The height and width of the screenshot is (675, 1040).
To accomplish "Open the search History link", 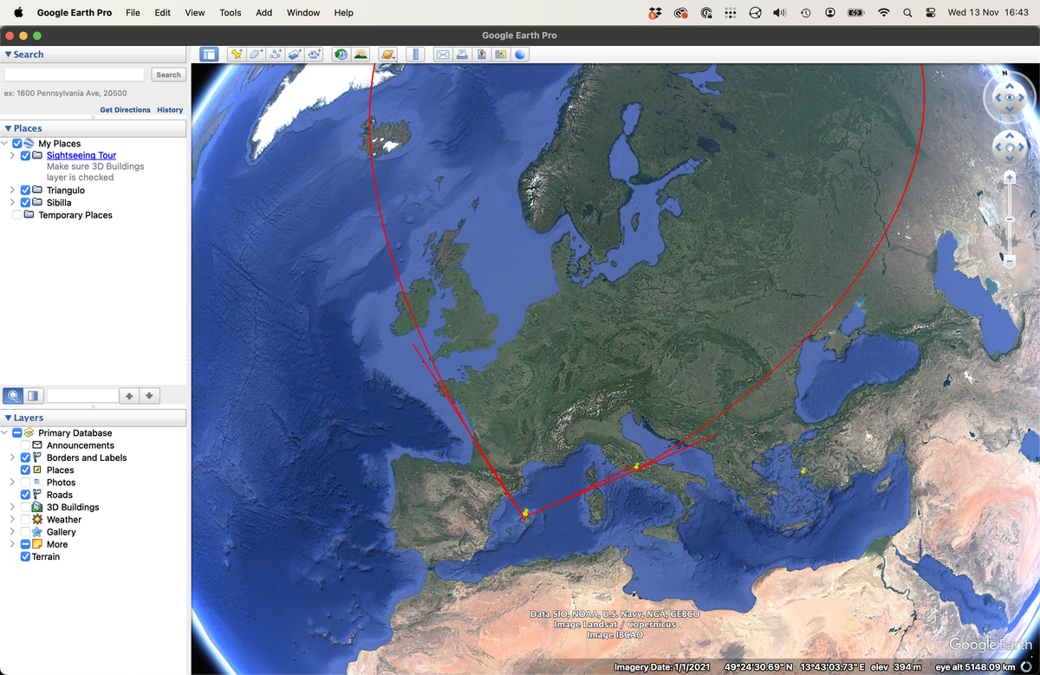I will tap(170, 110).
